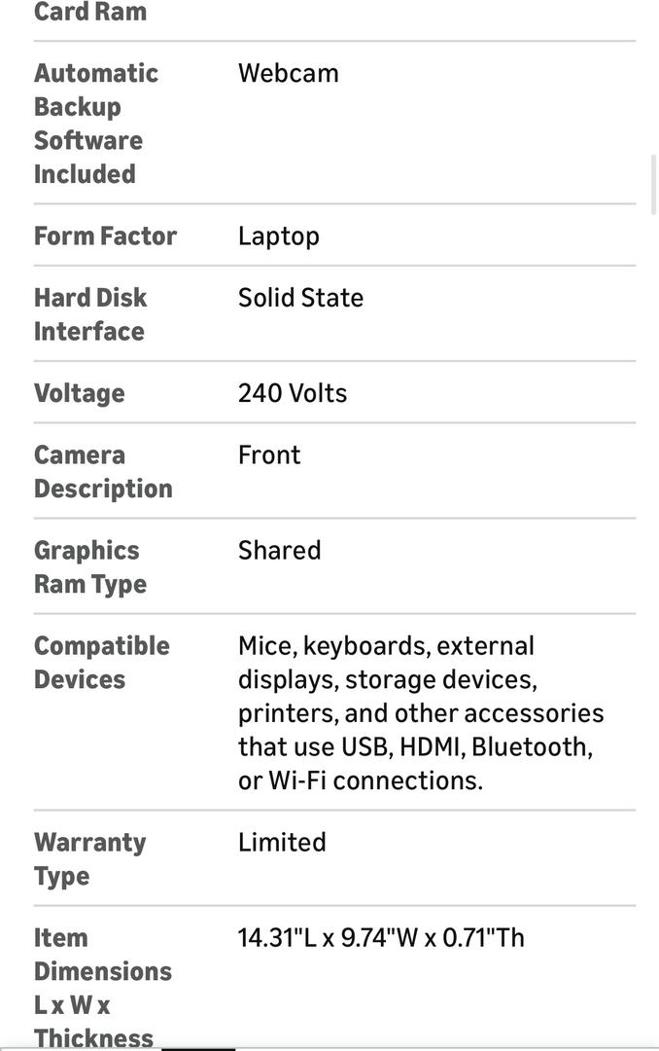Viewport: 659px width, 1051px height.
Task: Click the Solid State value
Action: pyautogui.click(x=300, y=298)
